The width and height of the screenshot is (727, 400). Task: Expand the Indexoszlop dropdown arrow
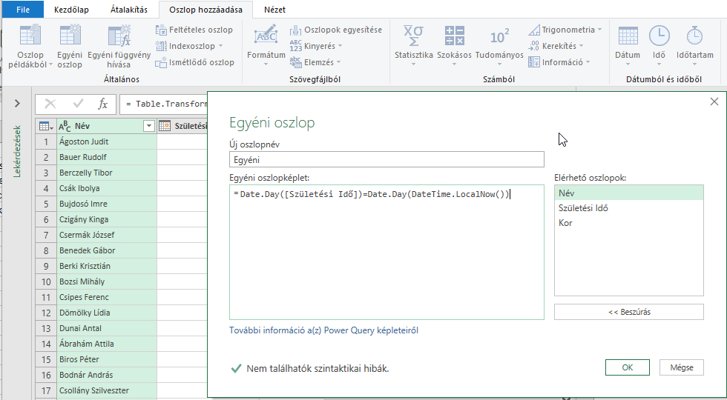[x=221, y=46]
